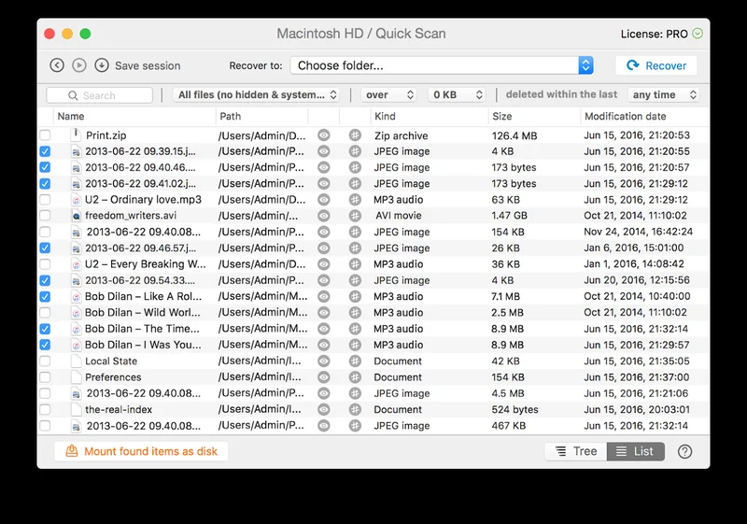Viewport: 747px width, 524px height.
Task: Sort by the Modification date column header
Action: (x=626, y=117)
